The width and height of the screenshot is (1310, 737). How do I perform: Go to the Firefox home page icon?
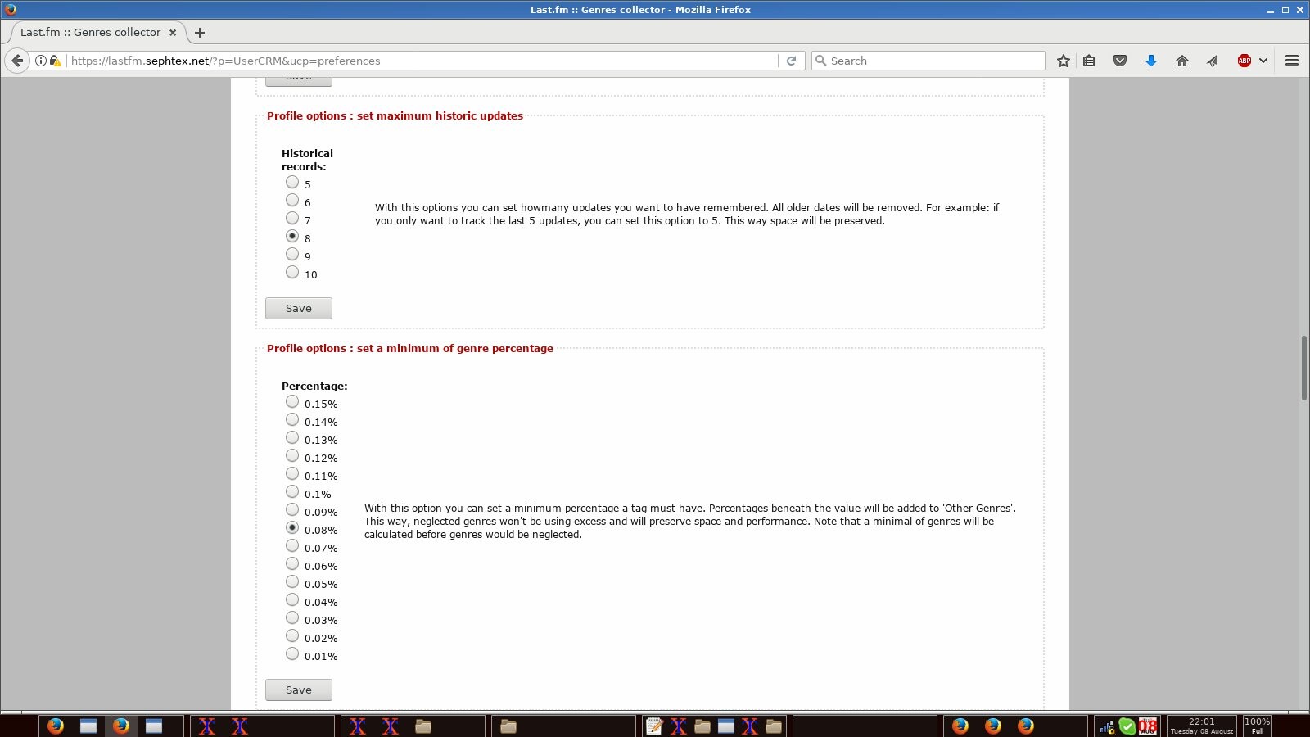[x=1181, y=61]
